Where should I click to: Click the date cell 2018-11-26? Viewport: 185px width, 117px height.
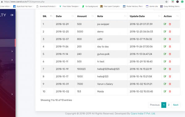[62, 46]
